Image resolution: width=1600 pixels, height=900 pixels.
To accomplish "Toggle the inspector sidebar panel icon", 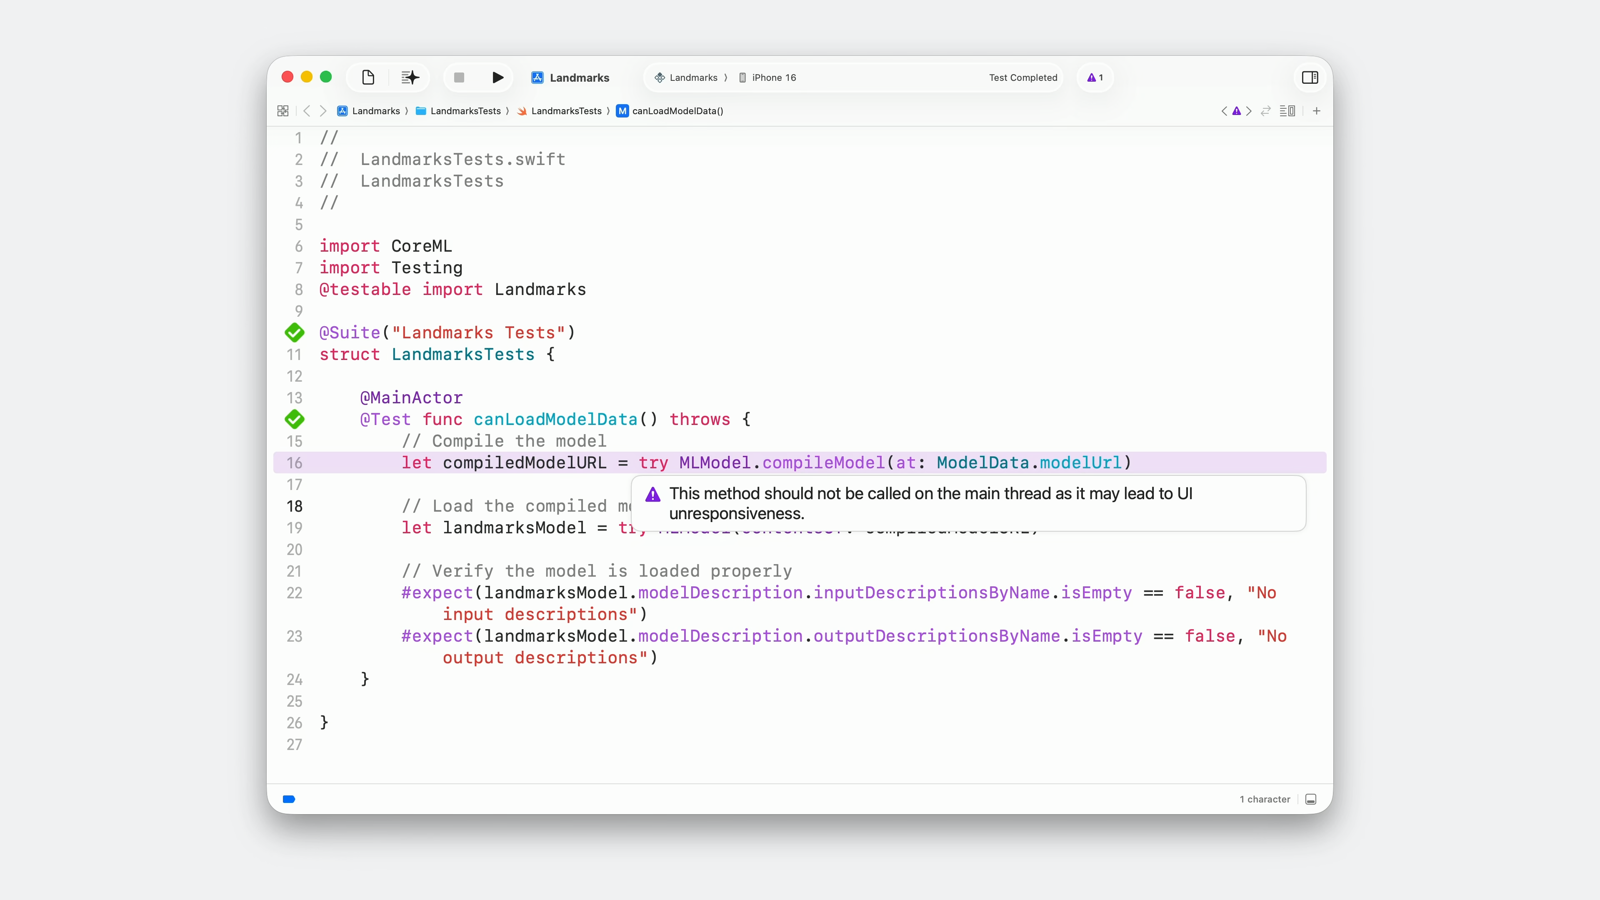I will tap(1310, 77).
